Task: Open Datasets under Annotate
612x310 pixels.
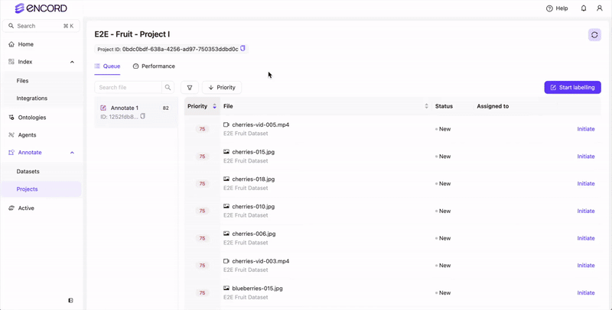Action: tap(28, 171)
